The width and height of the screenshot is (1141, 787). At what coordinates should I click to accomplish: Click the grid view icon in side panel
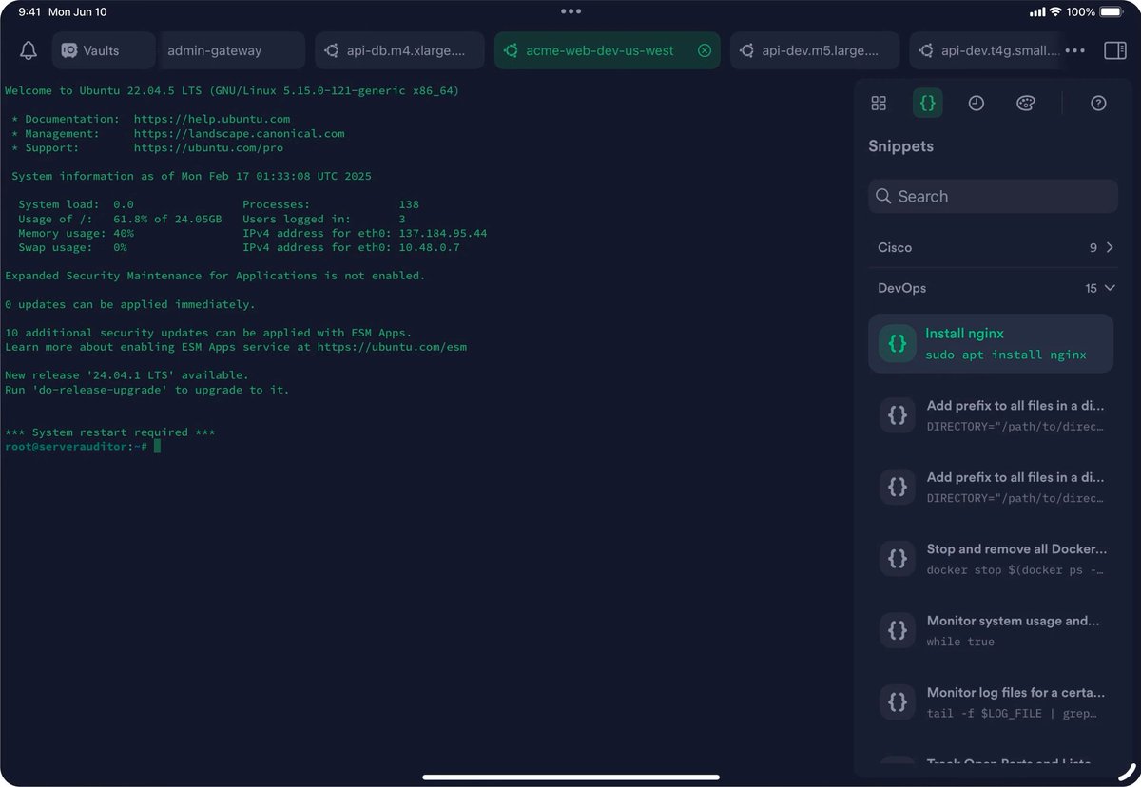pos(879,104)
